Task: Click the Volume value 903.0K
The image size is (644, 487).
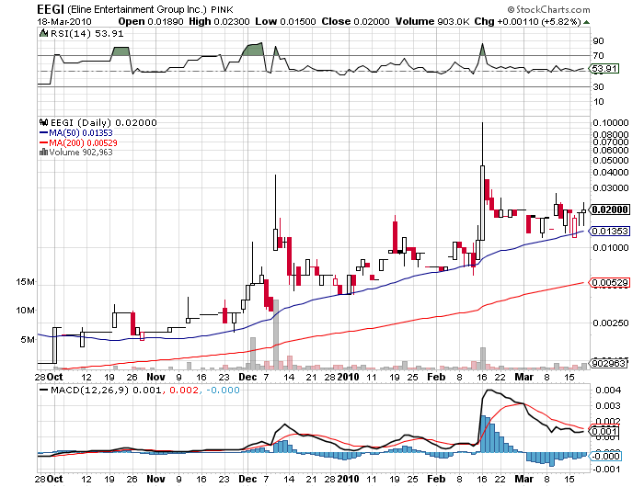Action: pyautogui.click(x=454, y=22)
